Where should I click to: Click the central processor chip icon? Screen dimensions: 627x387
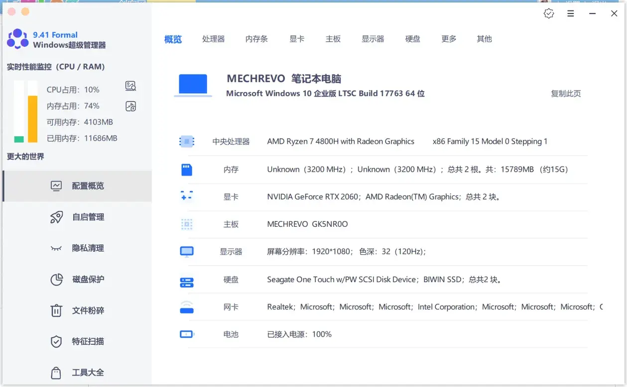point(187,142)
